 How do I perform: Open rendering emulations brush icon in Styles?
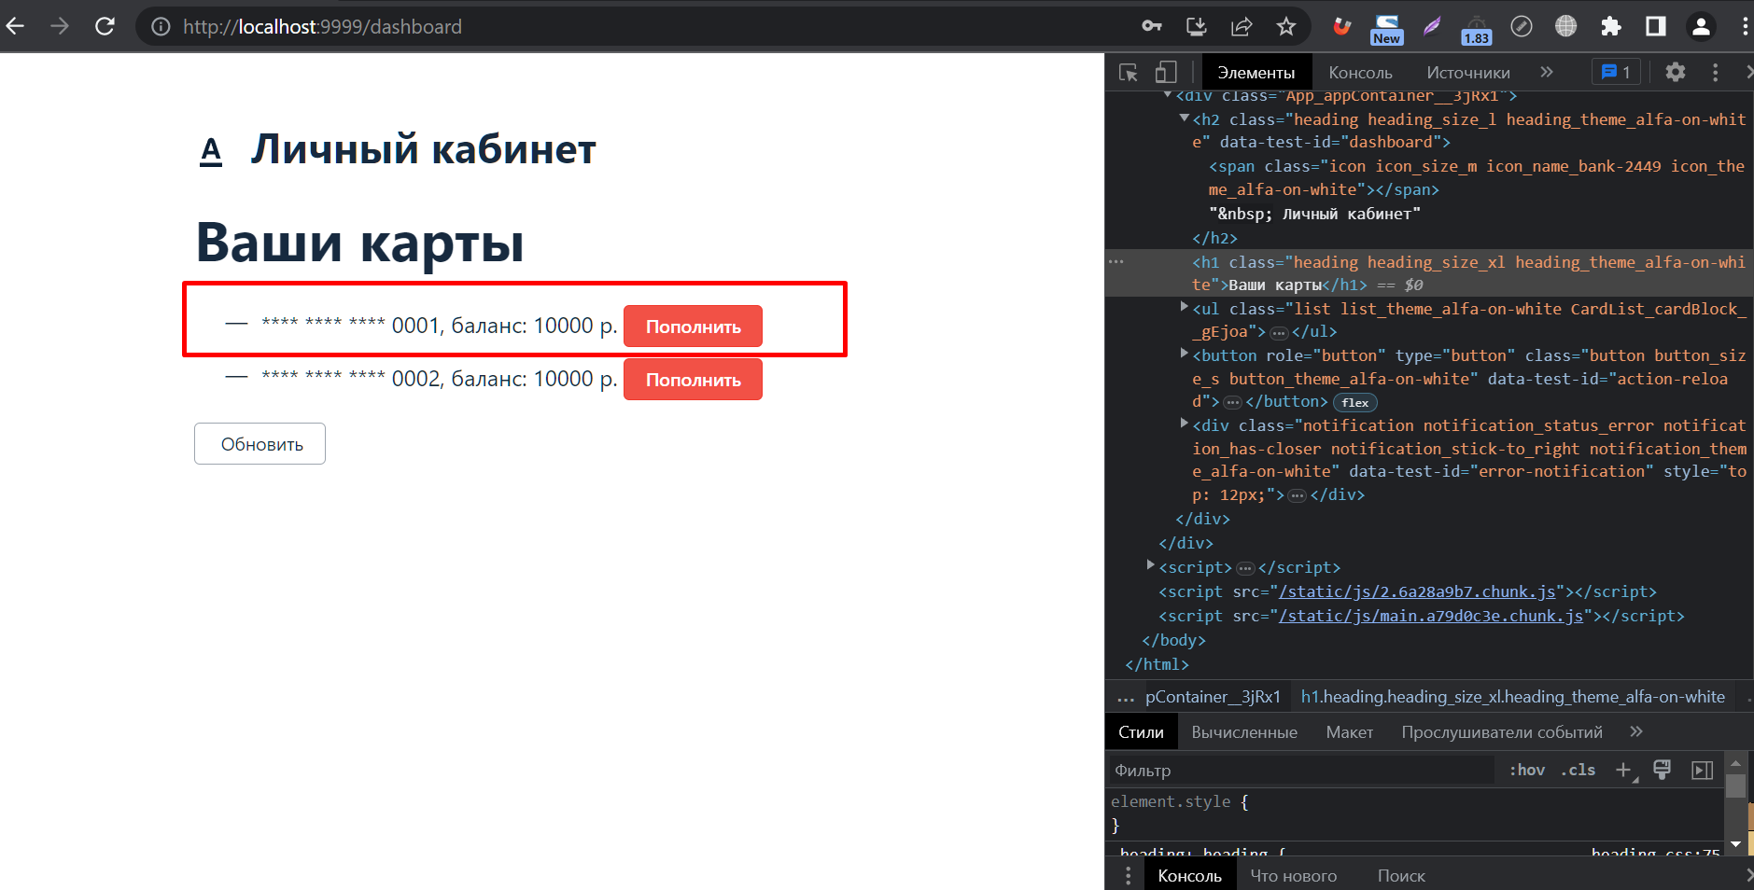(1662, 770)
